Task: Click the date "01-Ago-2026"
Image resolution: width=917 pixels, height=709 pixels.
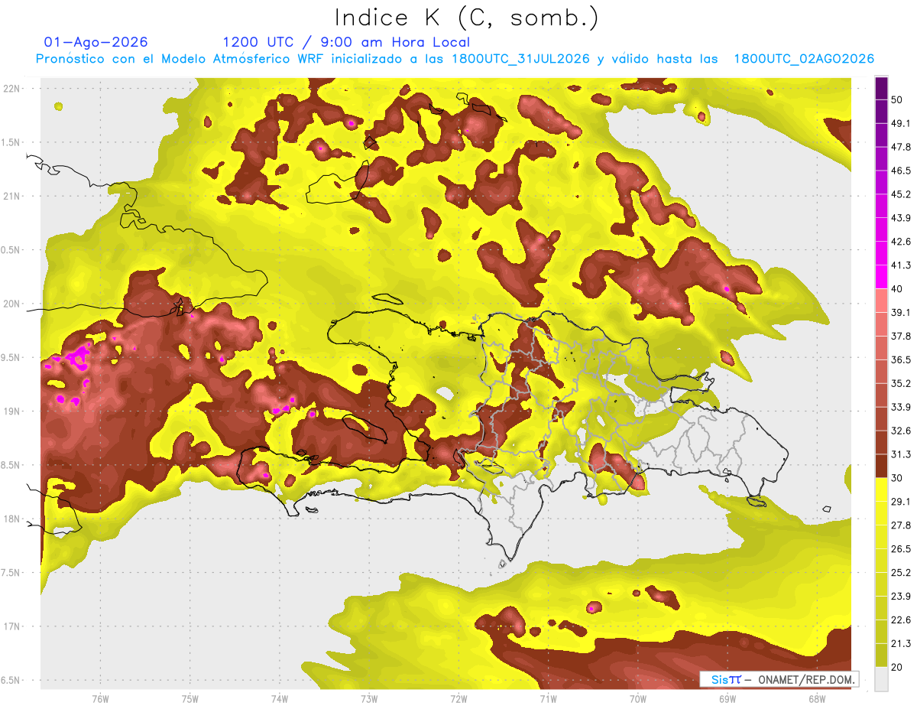Action: tap(96, 42)
